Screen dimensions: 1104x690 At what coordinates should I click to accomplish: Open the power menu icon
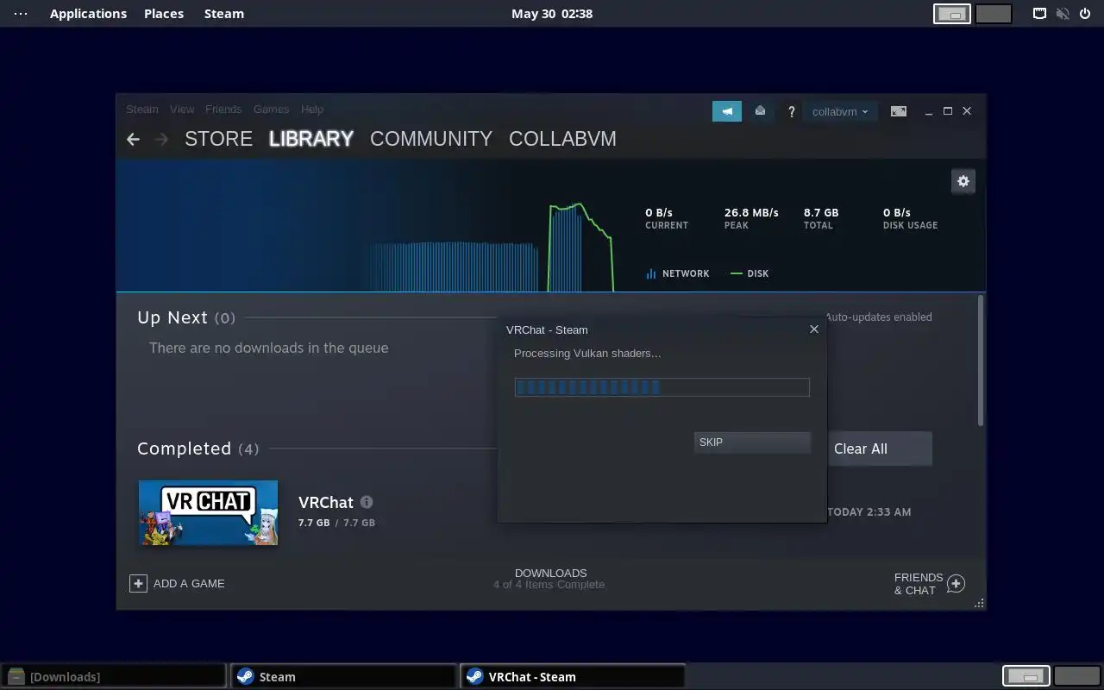click(1085, 14)
